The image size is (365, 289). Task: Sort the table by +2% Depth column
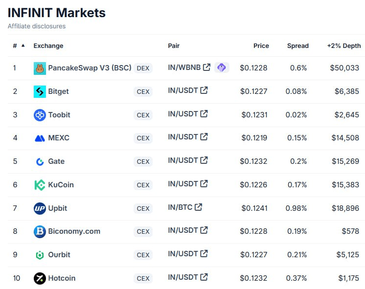tap(343, 45)
